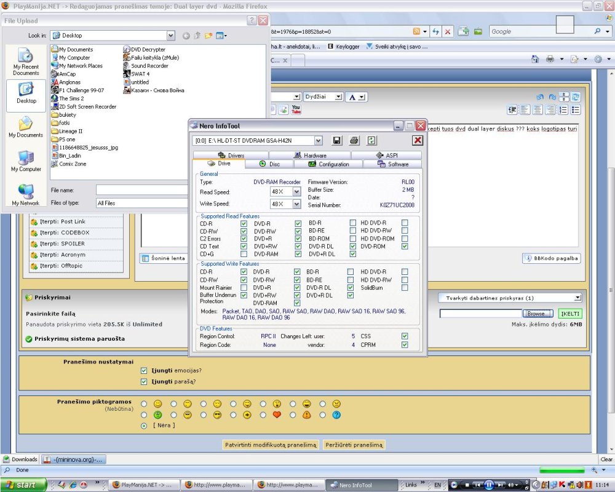Click the File name input field

[142, 190]
